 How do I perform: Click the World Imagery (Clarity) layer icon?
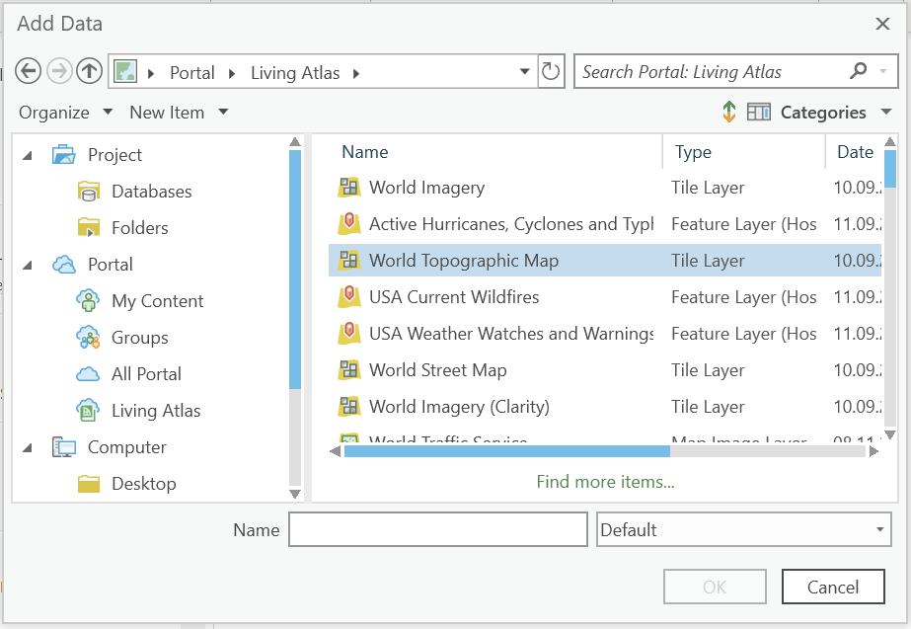tap(349, 407)
